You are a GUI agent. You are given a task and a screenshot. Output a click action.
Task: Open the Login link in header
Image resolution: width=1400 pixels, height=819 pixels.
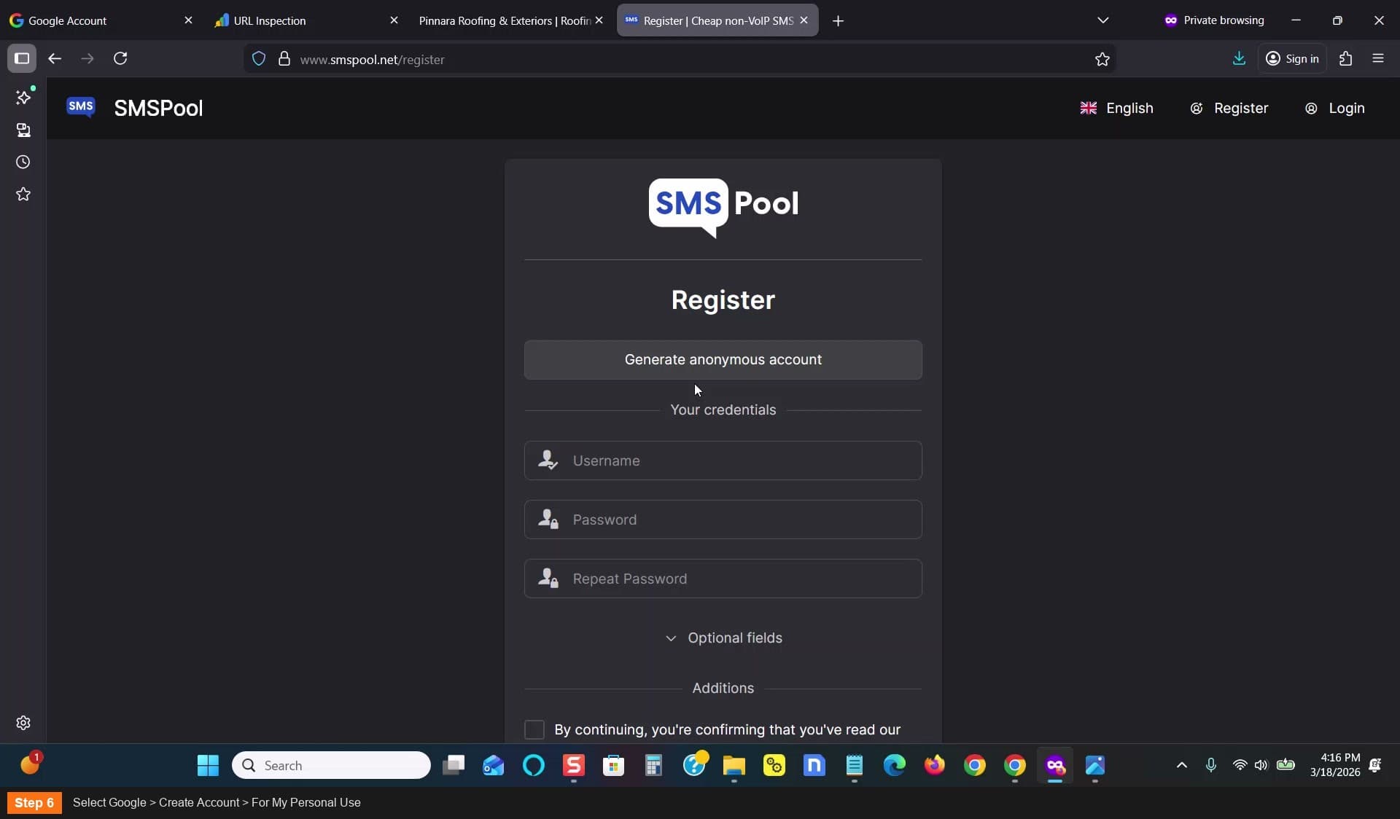1334,108
